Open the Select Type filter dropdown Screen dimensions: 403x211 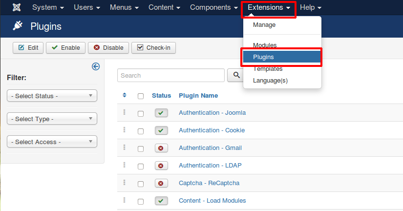[52, 119]
